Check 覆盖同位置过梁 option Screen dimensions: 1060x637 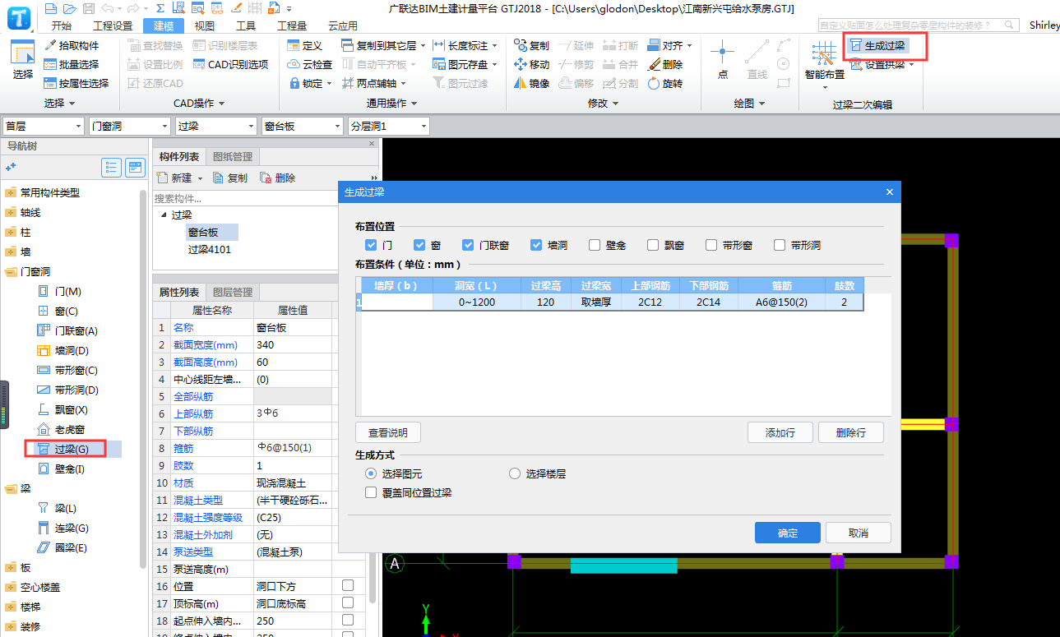tap(371, 492)
